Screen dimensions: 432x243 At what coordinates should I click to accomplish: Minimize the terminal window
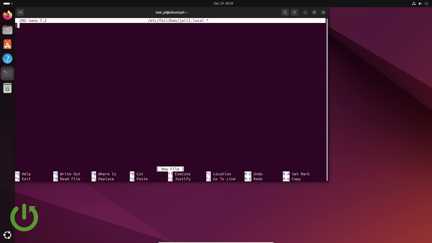click(305, 12)
